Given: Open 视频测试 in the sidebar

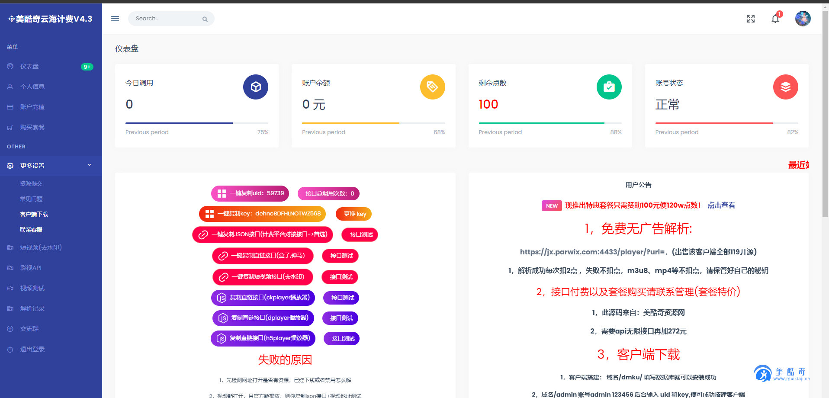Looking at the screenshot, I should (x=51, y=288).
